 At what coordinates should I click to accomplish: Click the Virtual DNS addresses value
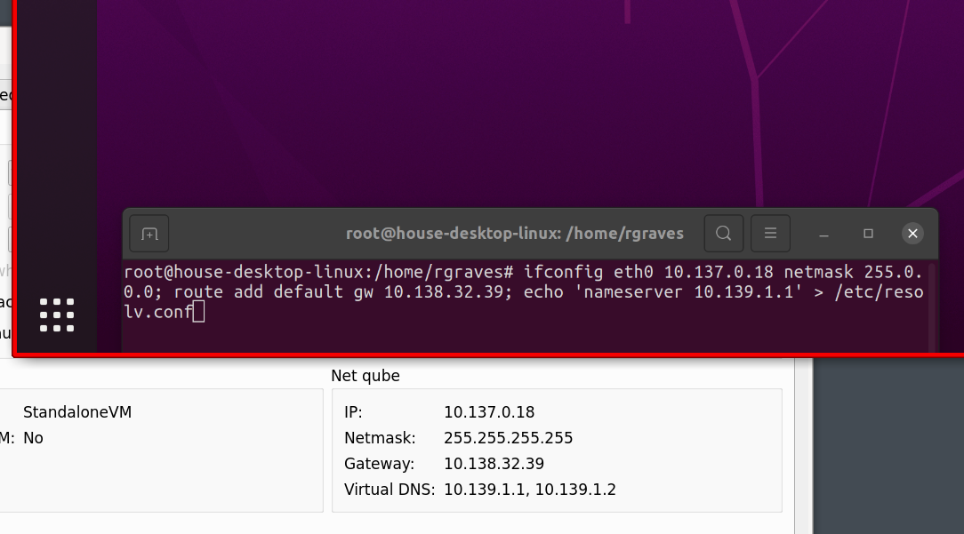(529, 490)
